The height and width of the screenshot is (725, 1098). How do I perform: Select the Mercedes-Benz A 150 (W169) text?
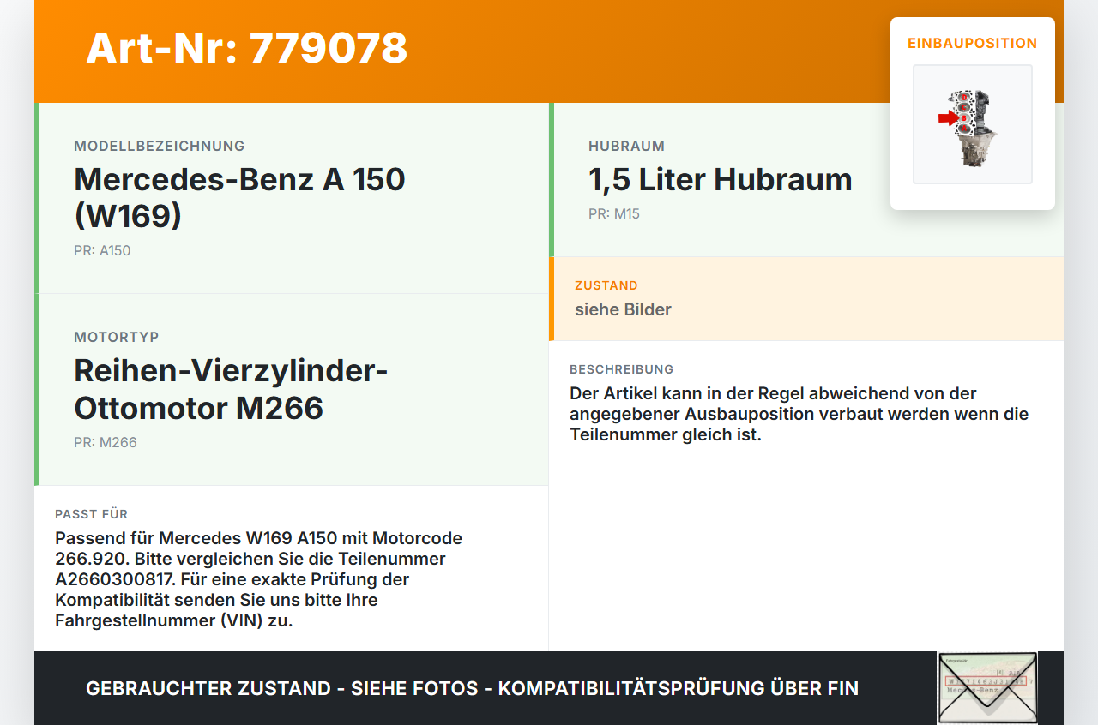click(x=240, y=197)
